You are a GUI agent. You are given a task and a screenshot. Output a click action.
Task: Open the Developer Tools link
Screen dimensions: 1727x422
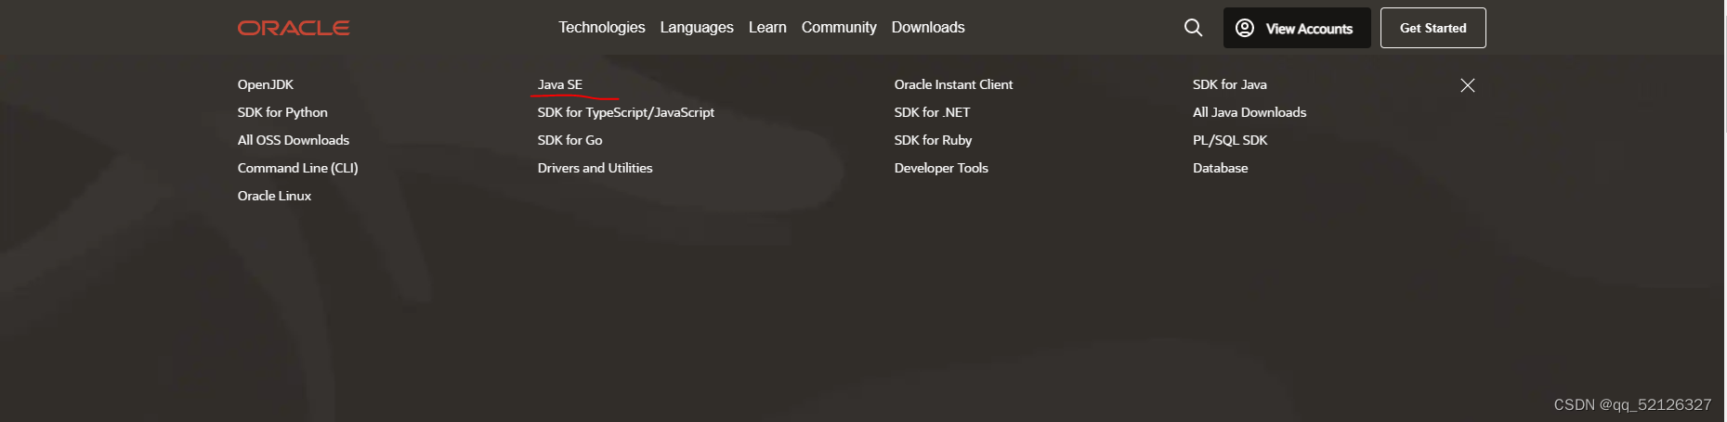941,168
